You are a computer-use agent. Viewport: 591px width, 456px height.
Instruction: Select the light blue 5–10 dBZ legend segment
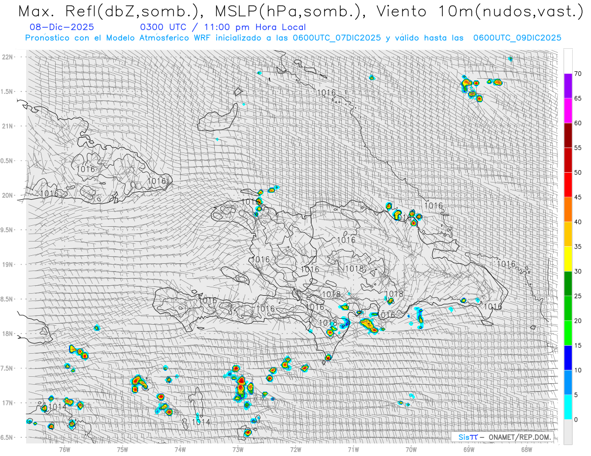(x=568, y=382)
